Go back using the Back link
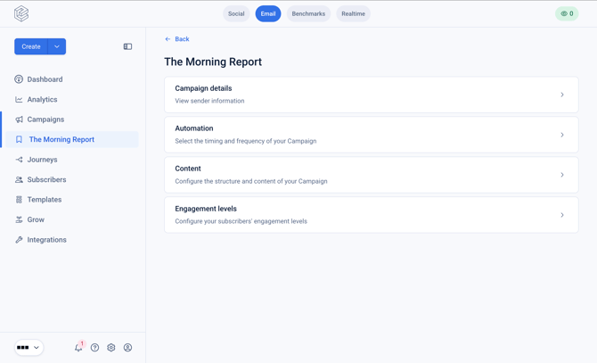Image resolution: width=597 pixels, height=363 pixels. point(177,39)
